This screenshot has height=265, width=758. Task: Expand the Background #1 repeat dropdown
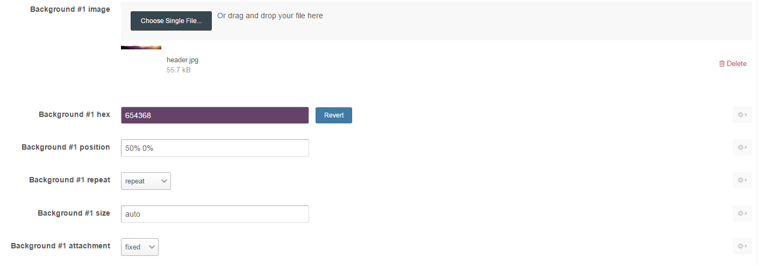click(146, 181)
